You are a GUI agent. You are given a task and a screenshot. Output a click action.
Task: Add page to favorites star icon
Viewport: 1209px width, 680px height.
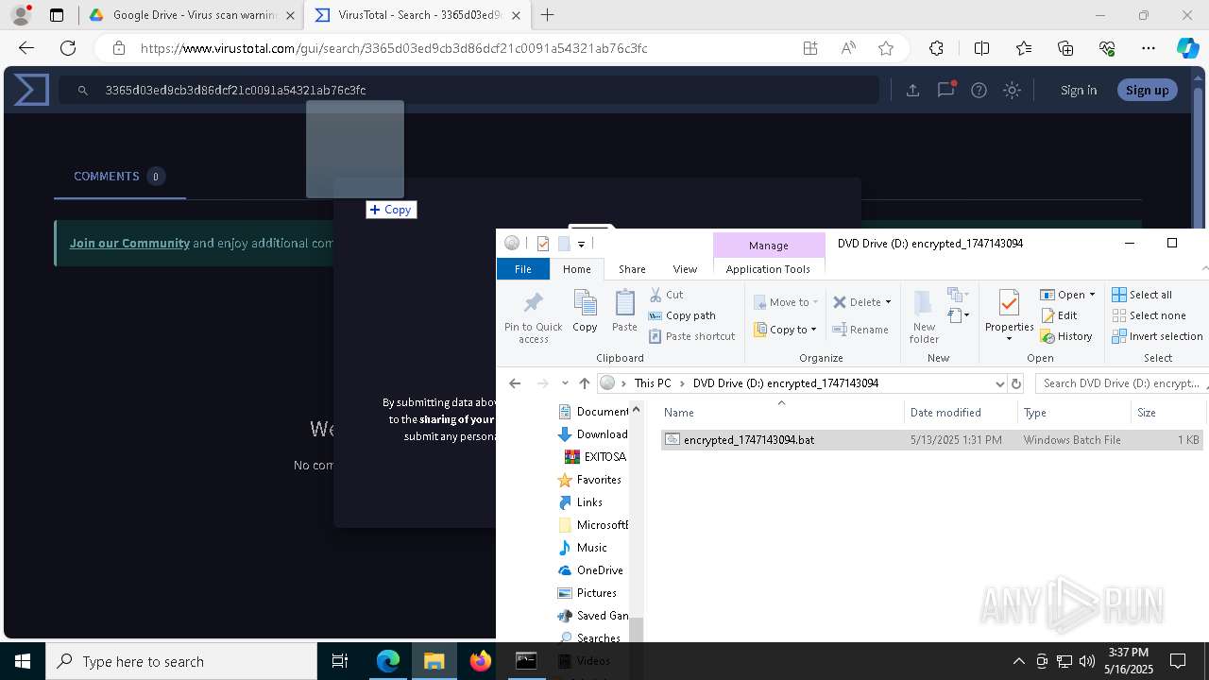coord(886,48)
